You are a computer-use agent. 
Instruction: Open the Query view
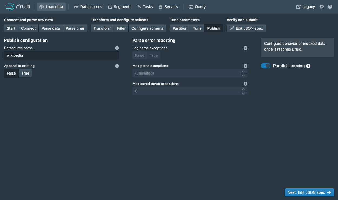(197, 7)
